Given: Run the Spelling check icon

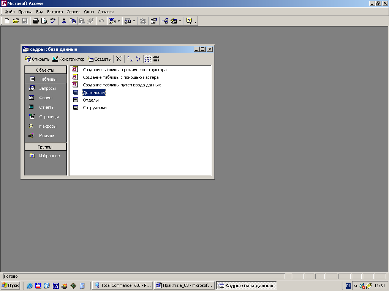Looking at the screenshot, I should 53,21.
